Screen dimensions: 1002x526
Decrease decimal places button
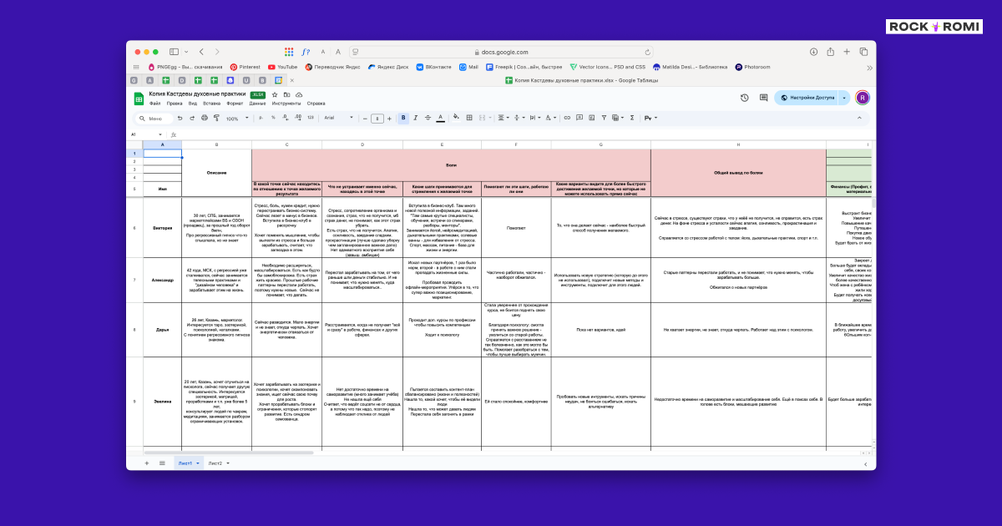tap(286, 118)
